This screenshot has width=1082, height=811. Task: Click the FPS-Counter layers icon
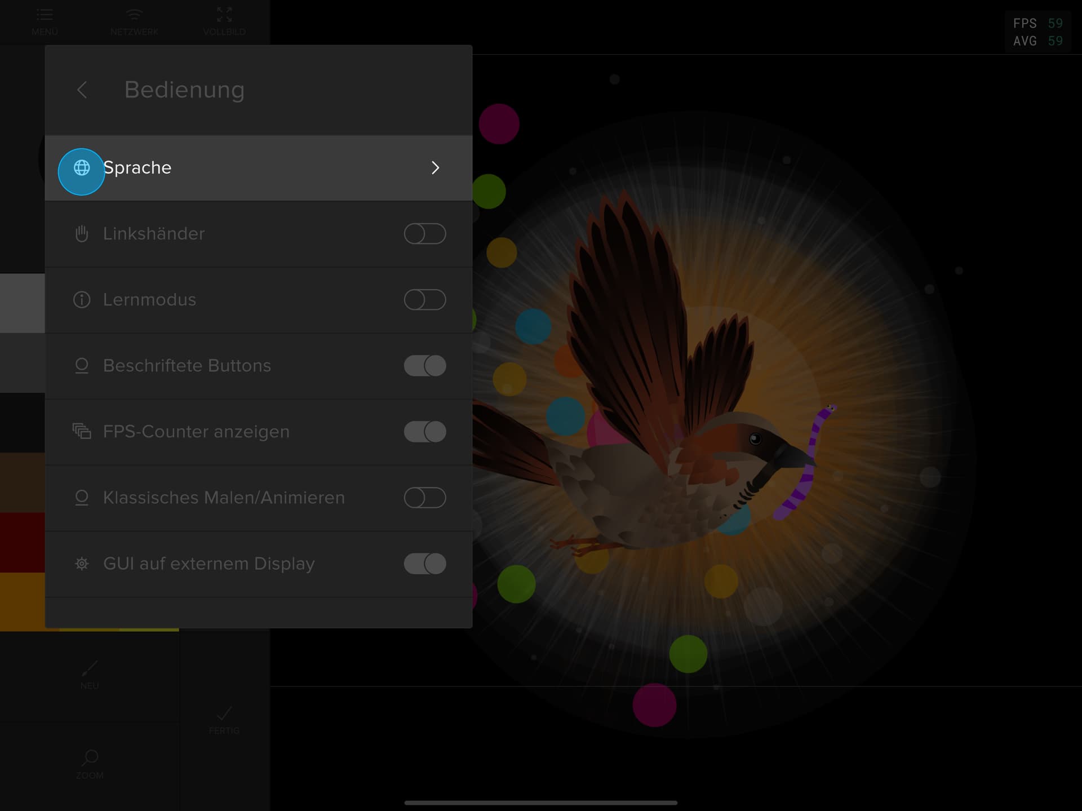(82, 432)
